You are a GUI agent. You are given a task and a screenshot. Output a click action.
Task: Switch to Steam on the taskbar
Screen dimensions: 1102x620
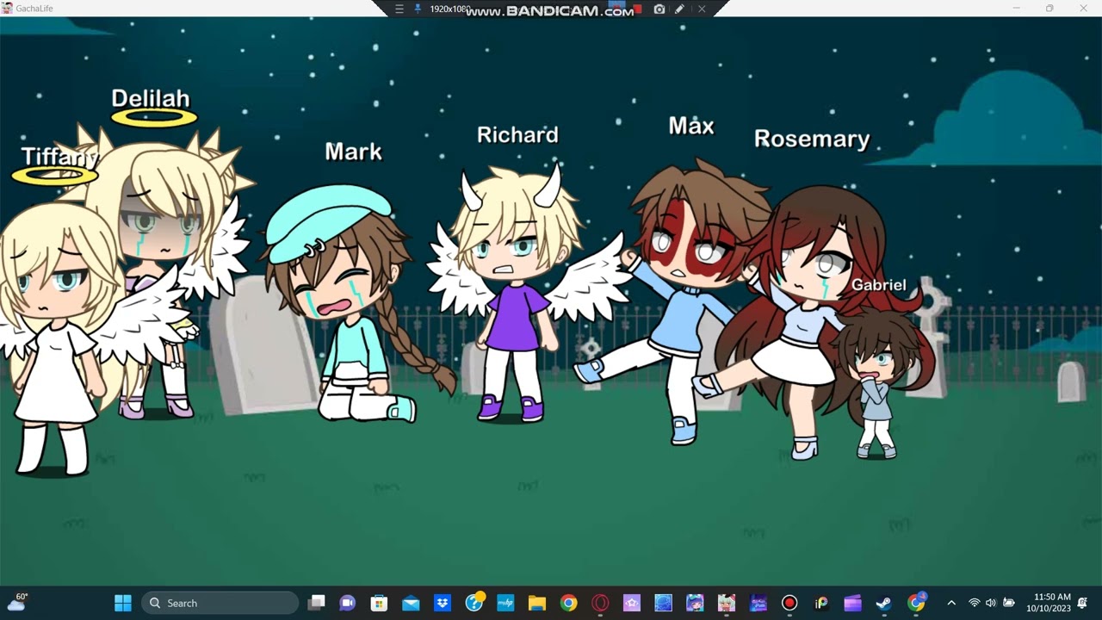[x=884, y=603]
